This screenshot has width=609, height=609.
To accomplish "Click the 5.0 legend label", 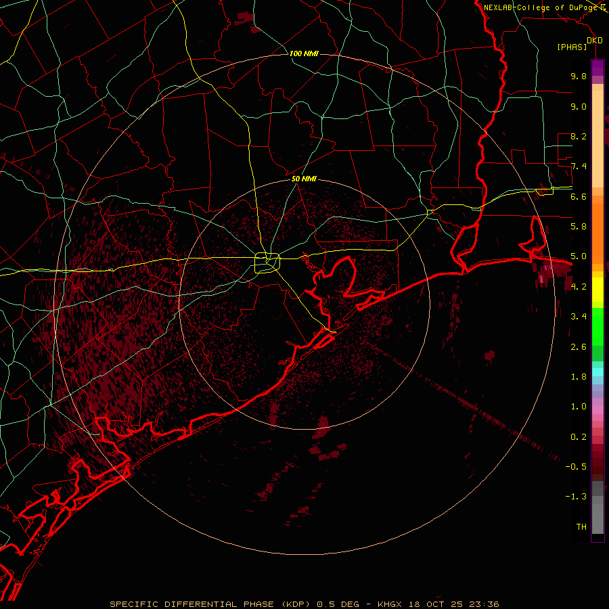I will pyautogui.click(x=579, y=256).
